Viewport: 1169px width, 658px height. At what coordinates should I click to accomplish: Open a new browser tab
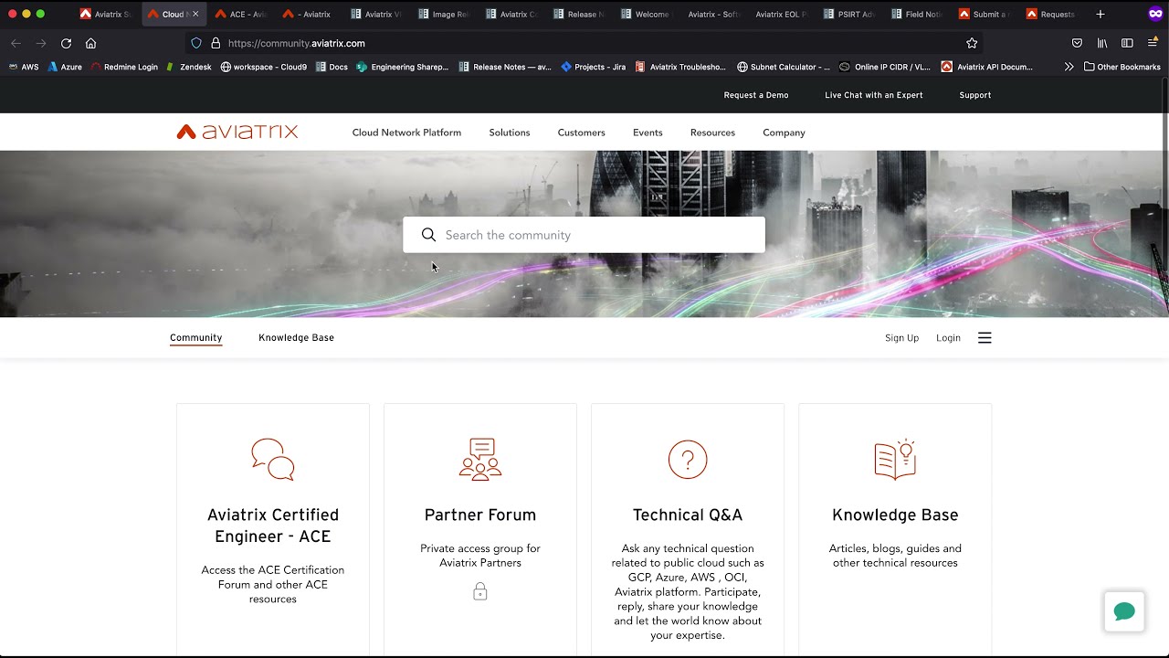[1101, 14]
